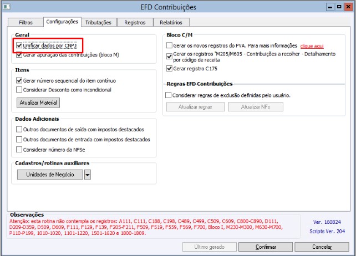Click the 'Scripts Ver. 204' text
Screen dimensions: 356x256
tap(327, 231)
